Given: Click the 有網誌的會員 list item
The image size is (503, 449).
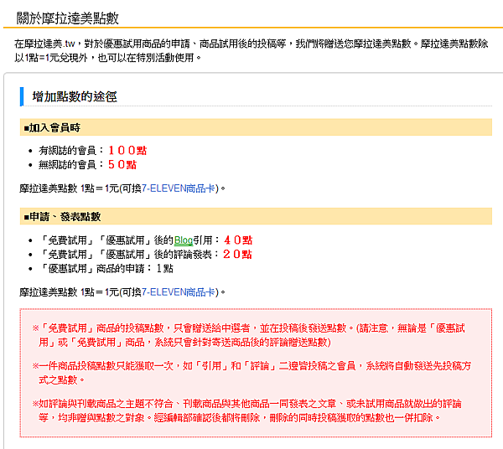Looking at the screenshot, I should pyautogui.click(x=92, y=150).
